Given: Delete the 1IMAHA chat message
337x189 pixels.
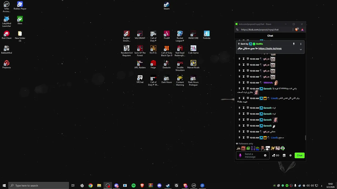Looking at the screenshot, I should tap(239, 83).
